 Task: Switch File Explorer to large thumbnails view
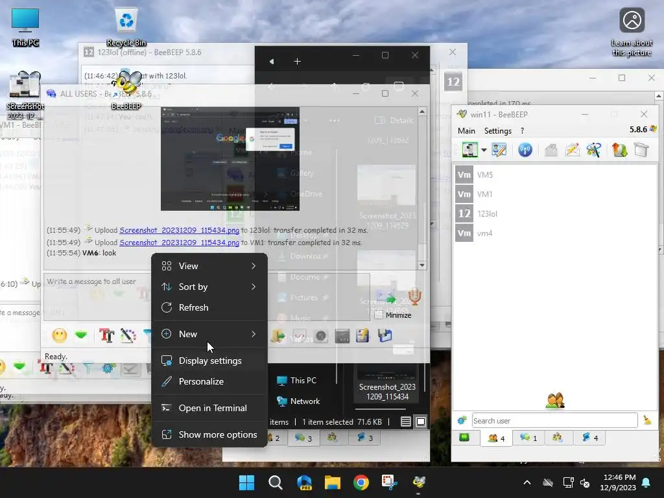click(421, 421)
